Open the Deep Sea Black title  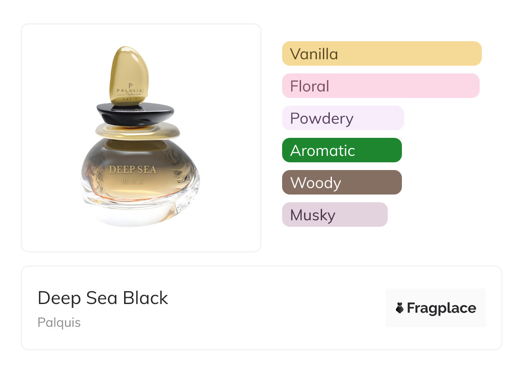click(103, 298)
